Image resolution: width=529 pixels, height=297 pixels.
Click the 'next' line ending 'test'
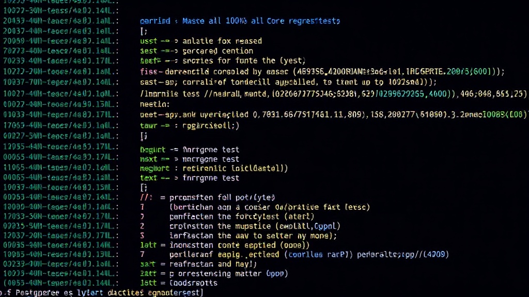tap(190, 159)
